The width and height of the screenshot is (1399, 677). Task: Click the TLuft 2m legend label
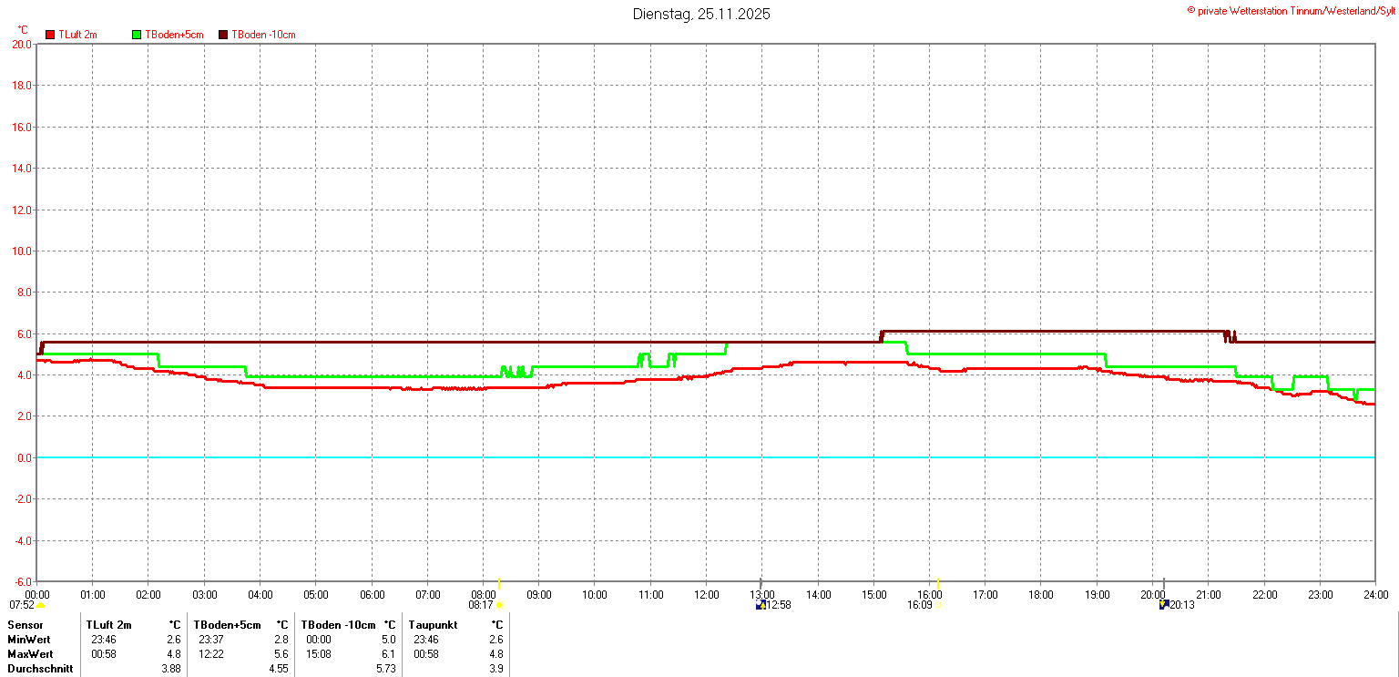click(x=77, y=35)
